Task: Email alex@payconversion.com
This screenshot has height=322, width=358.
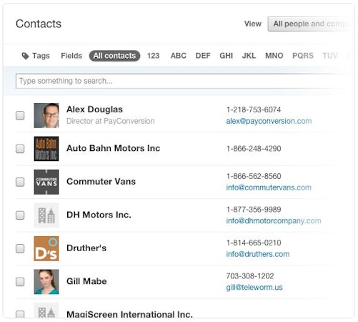Action: pyautogui.click(x=269, y=121)
